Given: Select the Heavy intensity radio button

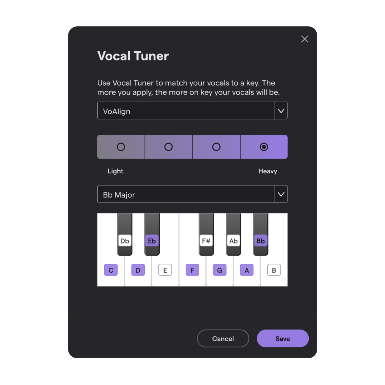Looking at the screenshot, I should pyautogui.click(x=264, y=147).
